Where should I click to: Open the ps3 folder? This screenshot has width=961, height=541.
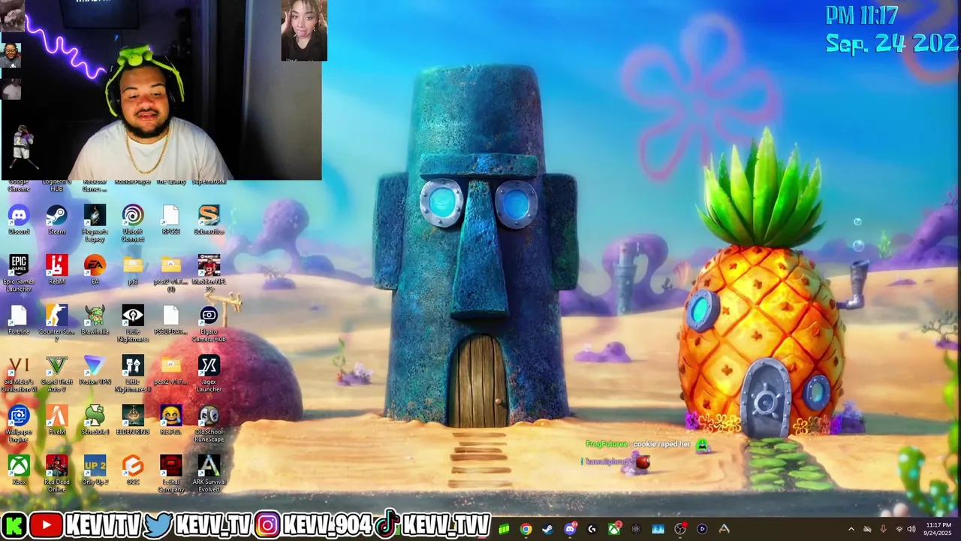tap(133, 270)
